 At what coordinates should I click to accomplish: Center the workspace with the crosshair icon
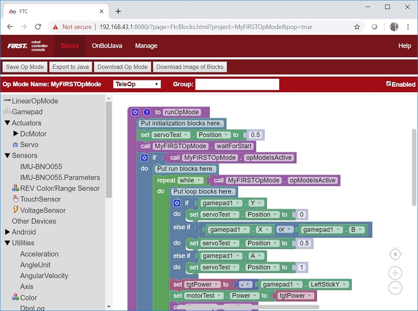tap(395, 254)
